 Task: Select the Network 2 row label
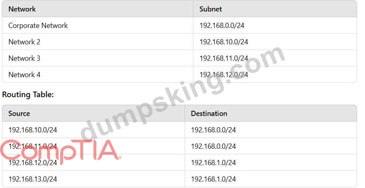pos(24,42)
